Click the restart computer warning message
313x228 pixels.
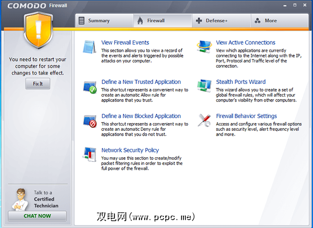(38, 66)
